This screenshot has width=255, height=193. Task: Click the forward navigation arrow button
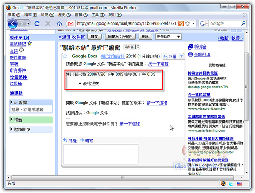(22, 23)
